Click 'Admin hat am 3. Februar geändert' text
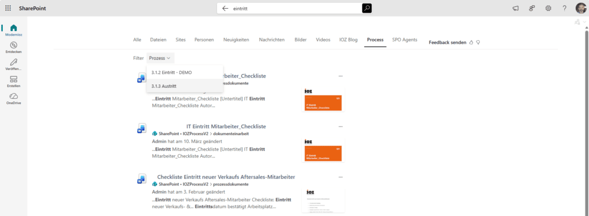589x216 pixels. click(188, 192)
